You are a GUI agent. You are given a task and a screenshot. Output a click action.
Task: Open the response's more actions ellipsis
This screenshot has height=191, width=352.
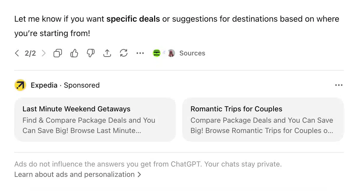pos(140,53)
